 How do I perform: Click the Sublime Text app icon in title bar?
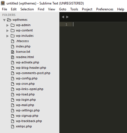click(3, 3)
